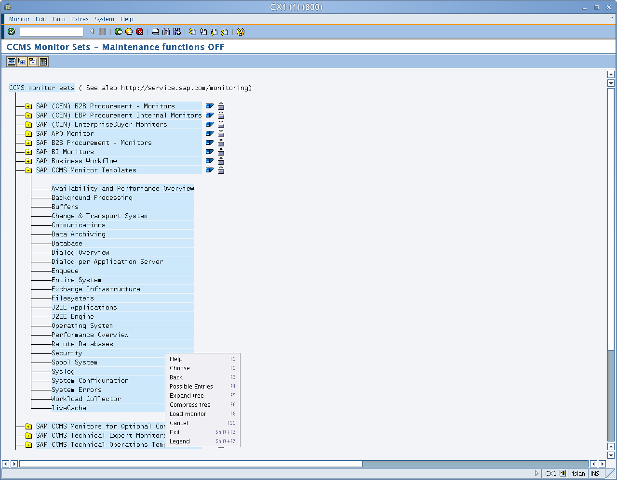Select the Database monitor template
The image size is (617, 480).
coord(67,243)
